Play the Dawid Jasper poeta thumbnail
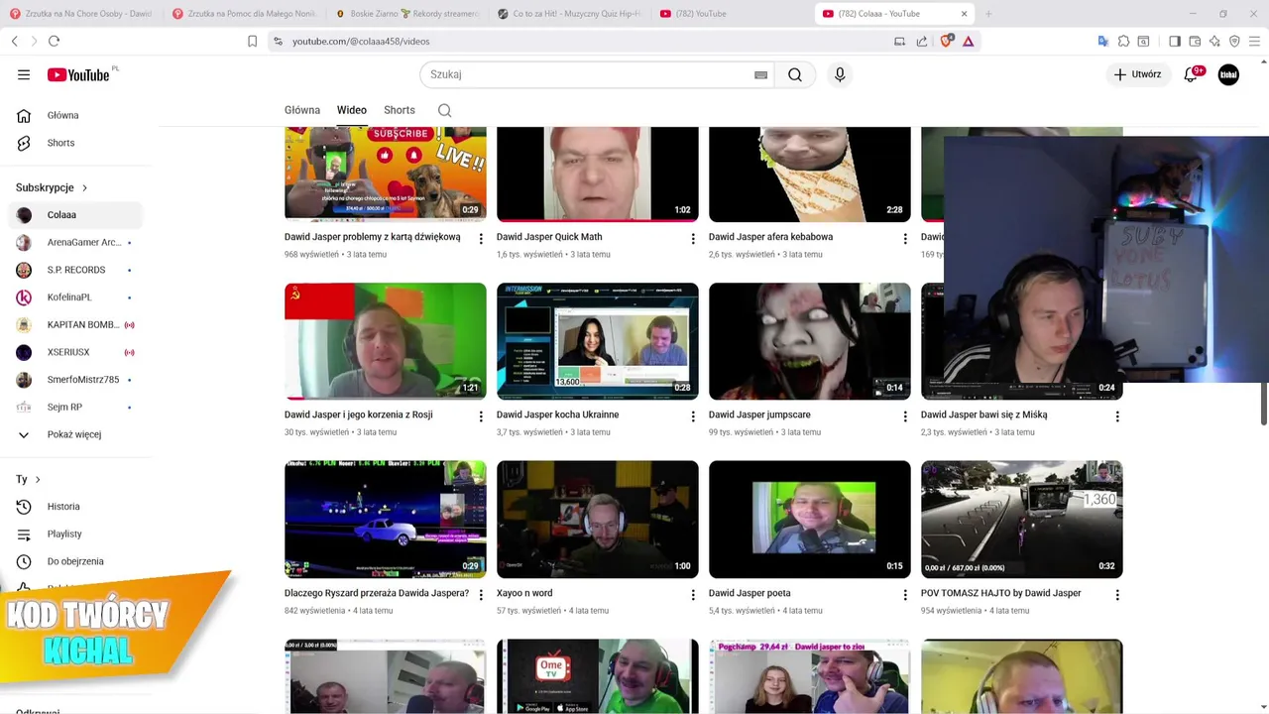The width and height of the screenshot is (1269, 714). (809, 520)
